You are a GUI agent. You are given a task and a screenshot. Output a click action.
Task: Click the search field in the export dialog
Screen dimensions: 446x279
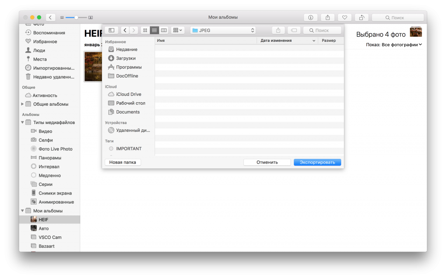tap(322, 30)
